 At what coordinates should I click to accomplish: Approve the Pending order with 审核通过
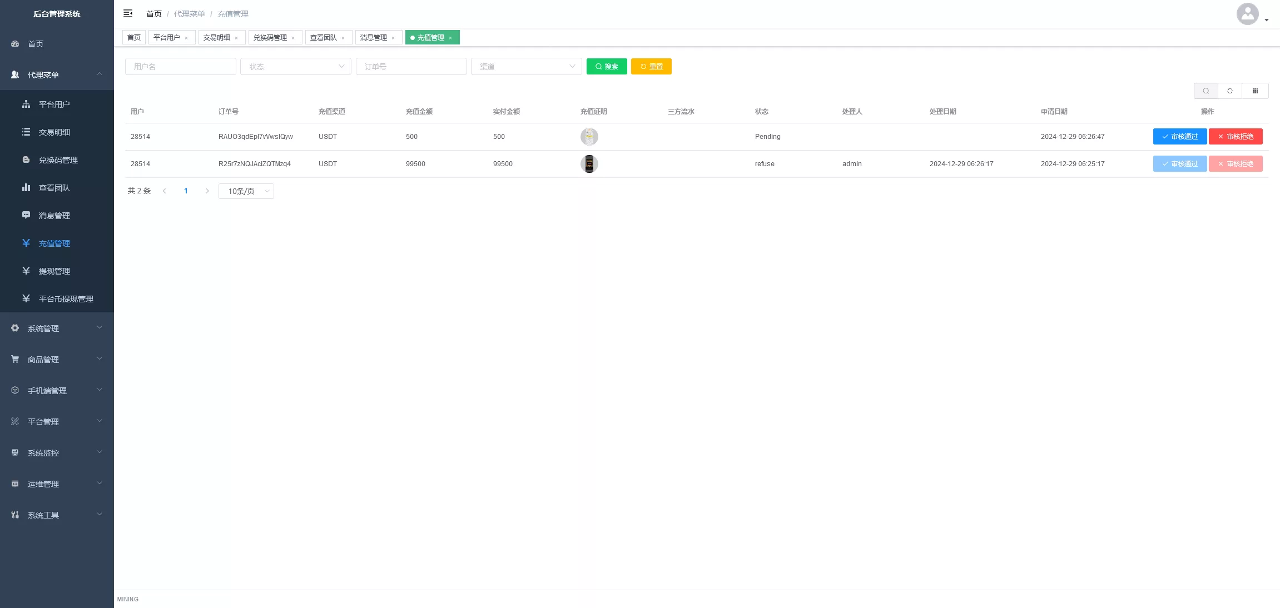click(1179, 137)
